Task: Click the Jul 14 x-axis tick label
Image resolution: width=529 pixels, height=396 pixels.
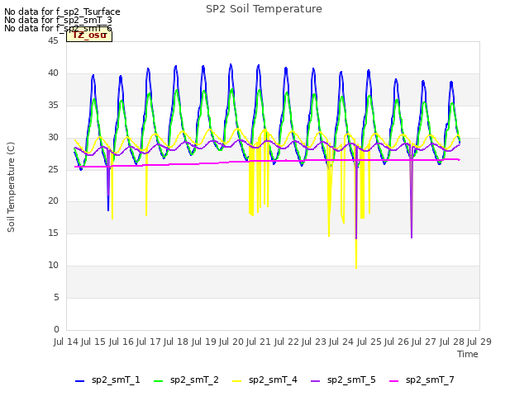Action: (x=66, y=342)
